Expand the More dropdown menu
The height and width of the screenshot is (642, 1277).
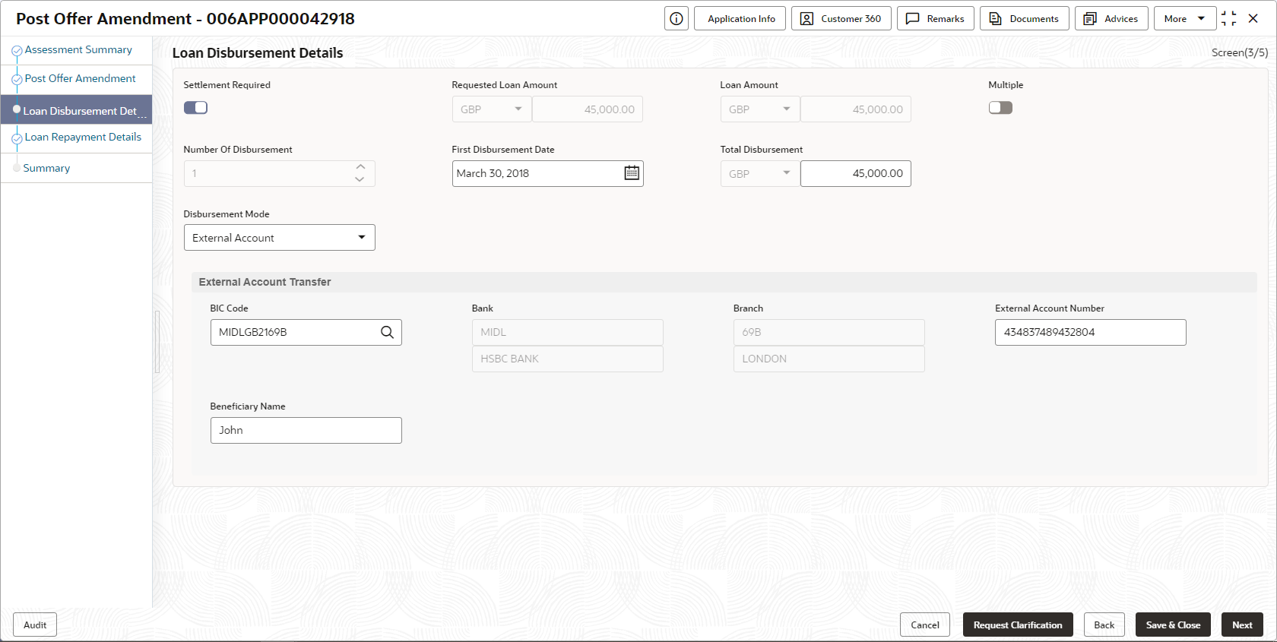coord(1185,18)
